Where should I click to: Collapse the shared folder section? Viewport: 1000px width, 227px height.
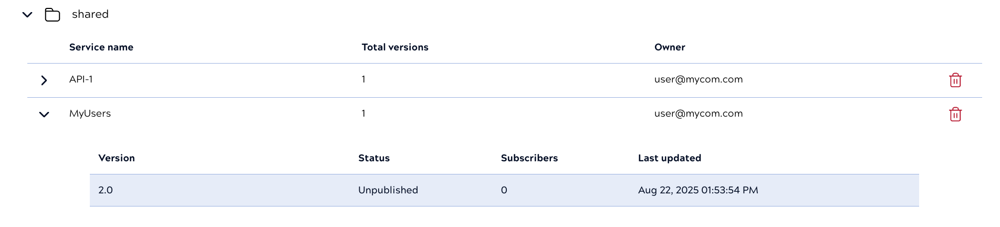(x=27, y=15)
